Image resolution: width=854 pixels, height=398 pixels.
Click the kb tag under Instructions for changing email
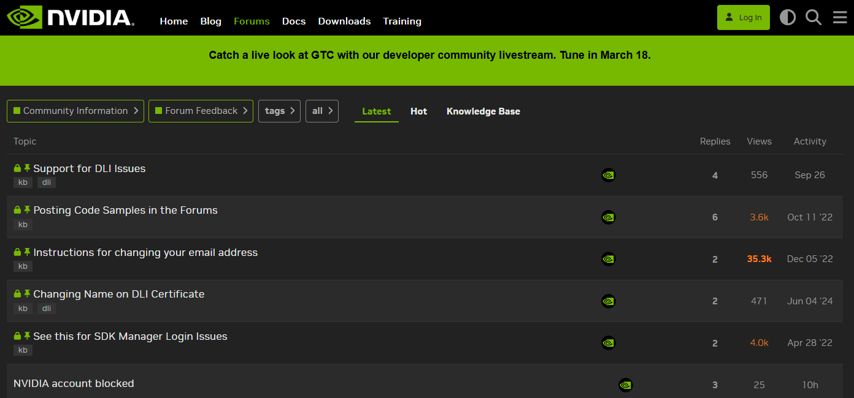pyautogui.click(x=23, y=266)
